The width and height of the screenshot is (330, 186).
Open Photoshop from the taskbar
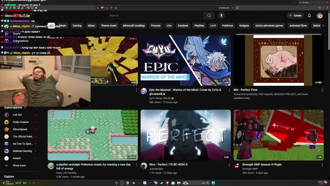(145, 183)
